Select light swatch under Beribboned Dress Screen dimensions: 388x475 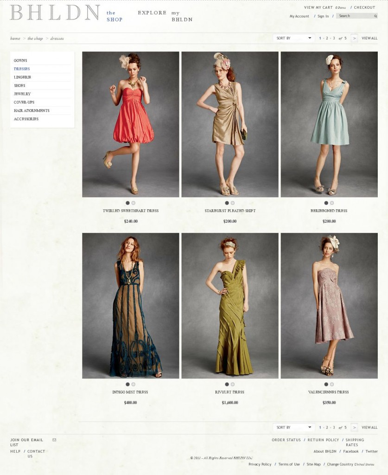pyautogui.click(x=332, y=203)
